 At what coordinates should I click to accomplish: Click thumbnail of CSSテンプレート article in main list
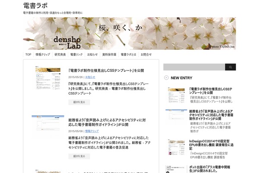(48, 77)
